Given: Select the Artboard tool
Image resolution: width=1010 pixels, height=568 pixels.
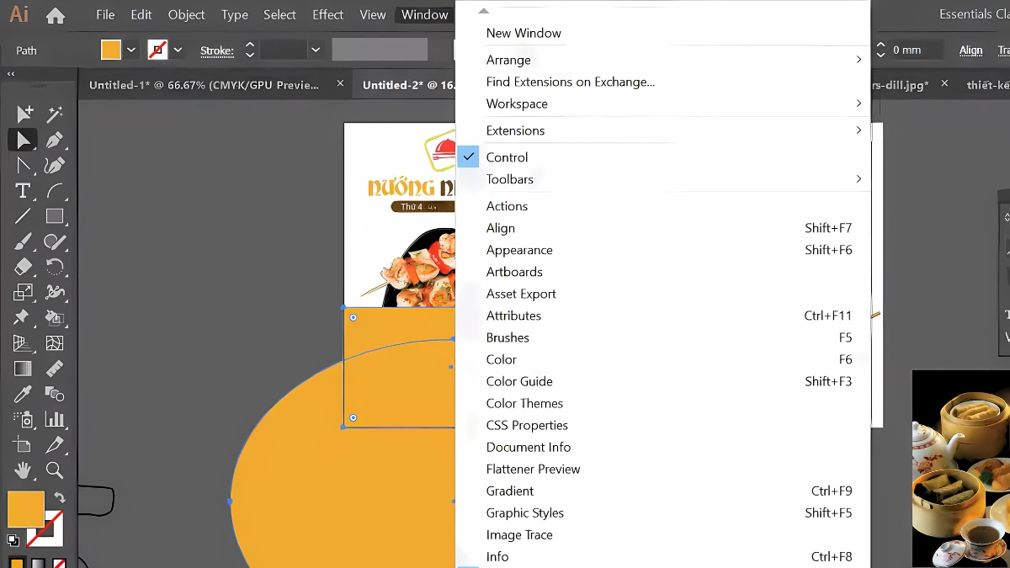Looking at the screenshot, I should pos(23,444).
